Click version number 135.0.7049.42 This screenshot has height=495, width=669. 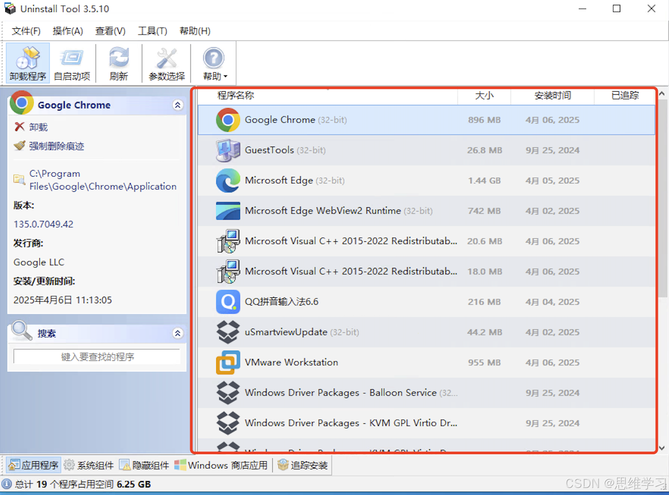point(43,224)
